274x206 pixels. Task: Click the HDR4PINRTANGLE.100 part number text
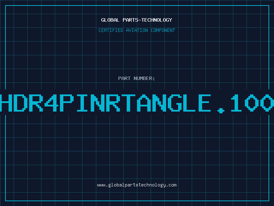pyautogui.click(x=137, y=103)
